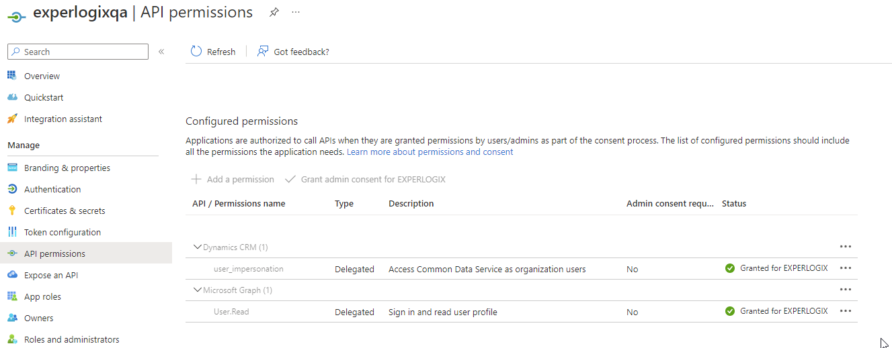Click the Overview grid icon

(x=12, y=76)
